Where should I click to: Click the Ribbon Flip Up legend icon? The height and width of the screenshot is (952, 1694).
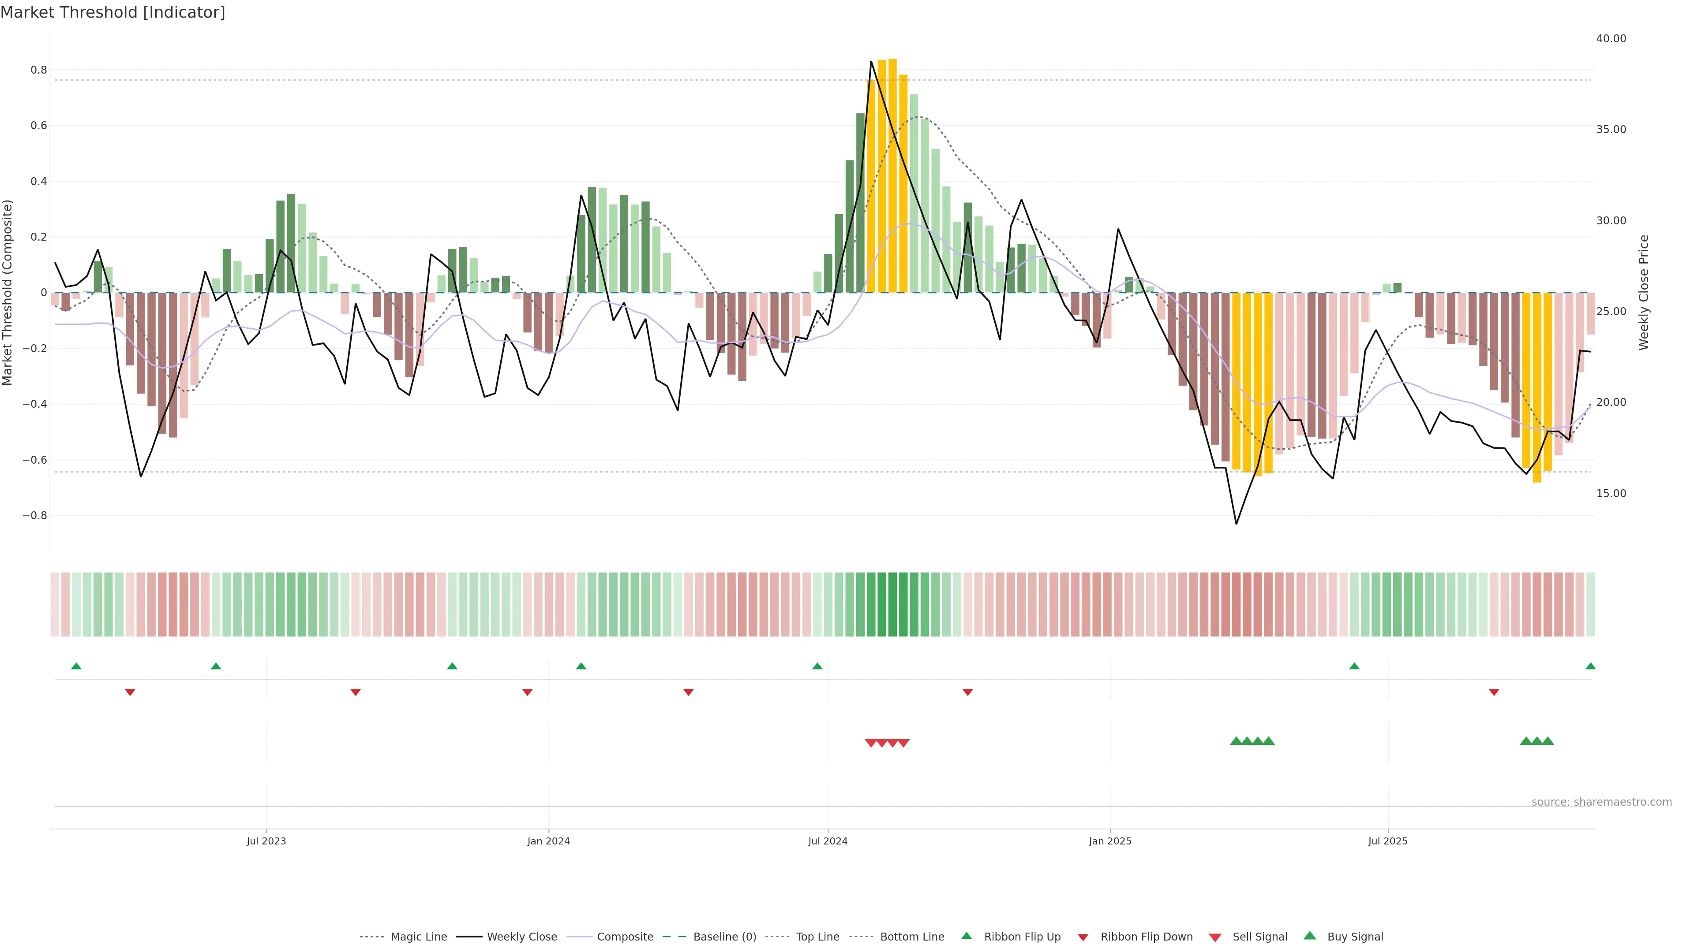pos(966,936)
